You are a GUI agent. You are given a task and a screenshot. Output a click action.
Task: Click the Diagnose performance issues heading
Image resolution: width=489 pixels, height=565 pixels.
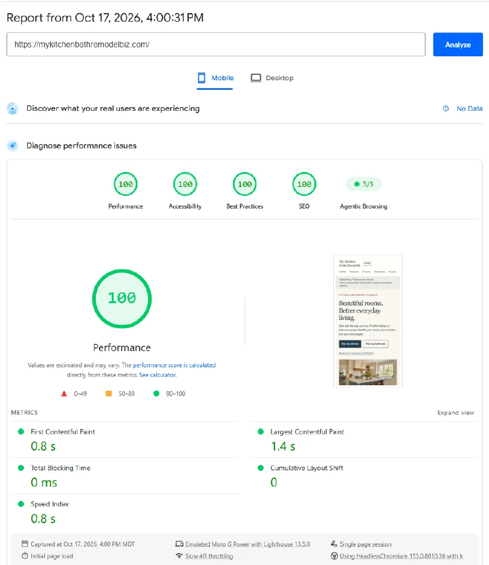point(81,146)
